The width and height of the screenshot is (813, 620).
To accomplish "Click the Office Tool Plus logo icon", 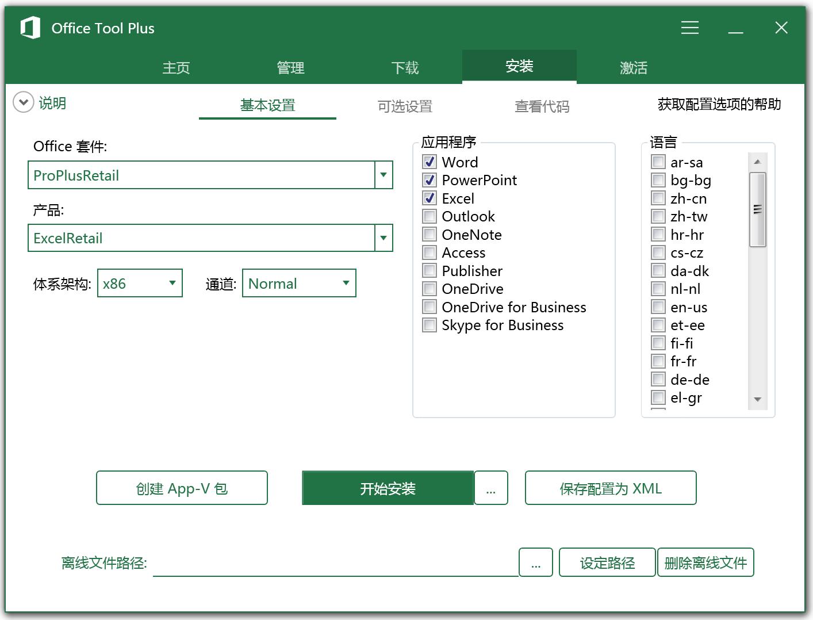I will pos(29,27).
